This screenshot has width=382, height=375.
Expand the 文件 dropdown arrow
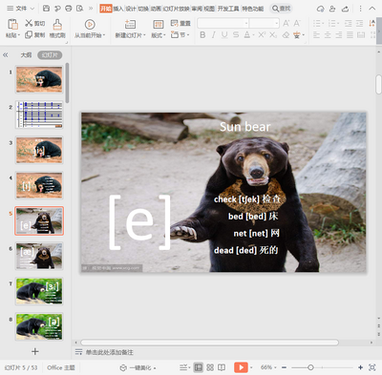pyautogui.click(x=32, y=9)
